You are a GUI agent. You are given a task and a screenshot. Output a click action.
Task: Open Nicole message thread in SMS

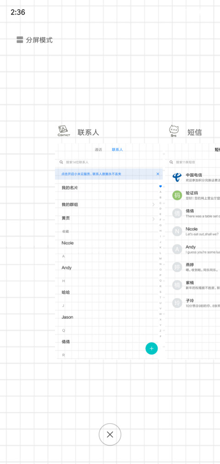click(194, 231)
